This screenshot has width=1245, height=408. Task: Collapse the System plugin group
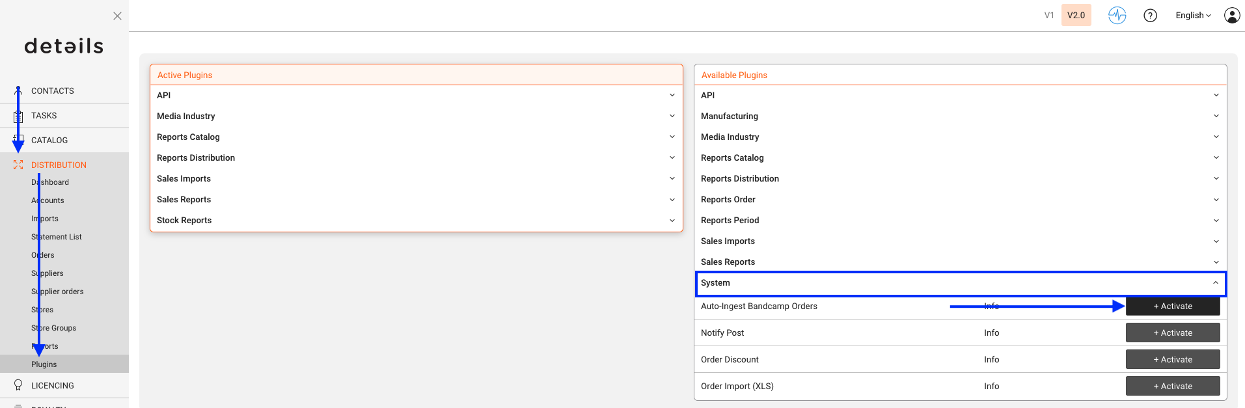point(961,283)
